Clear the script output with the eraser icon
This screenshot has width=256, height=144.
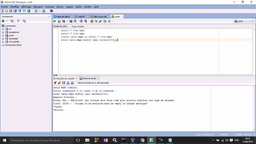click(x=59, y=83)
